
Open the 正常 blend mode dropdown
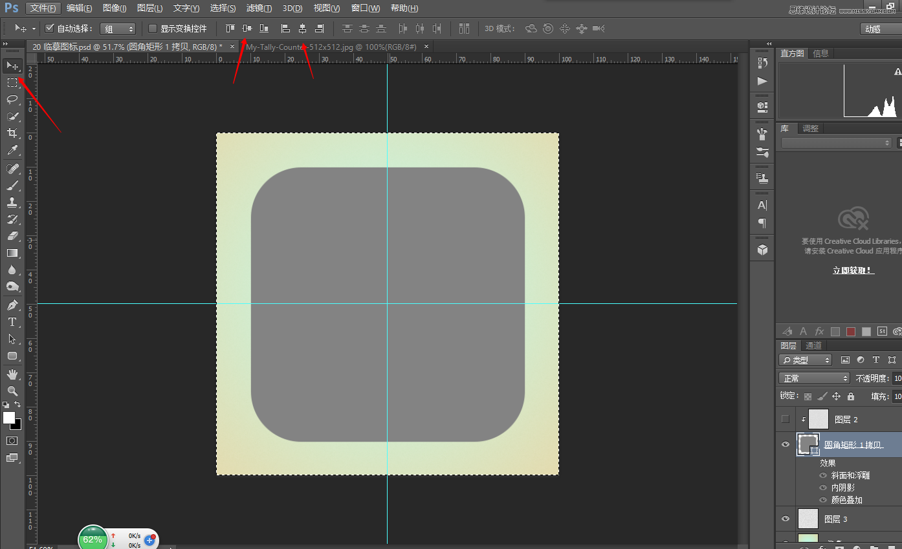coord(814,378)
